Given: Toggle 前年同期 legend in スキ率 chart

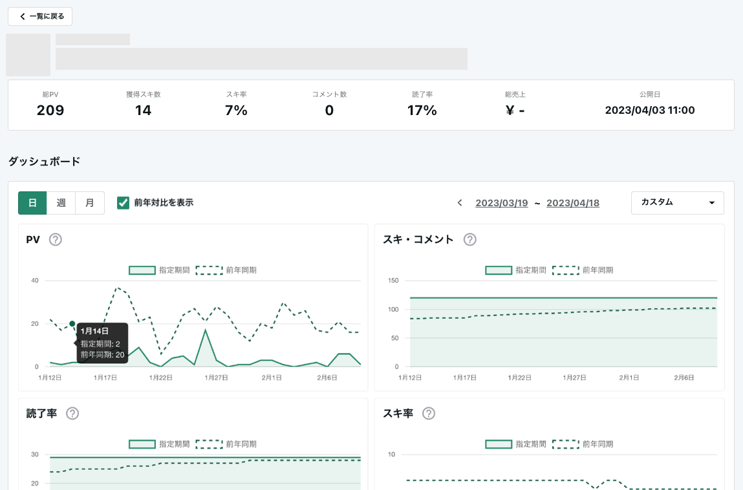Looking at the screenshot, I should point(583,444).
